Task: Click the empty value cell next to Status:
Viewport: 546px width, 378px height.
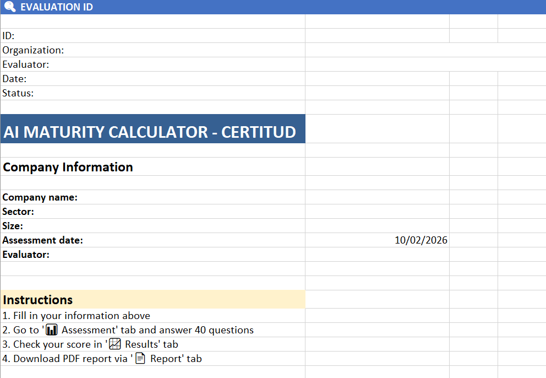Action: pos(378,93)
